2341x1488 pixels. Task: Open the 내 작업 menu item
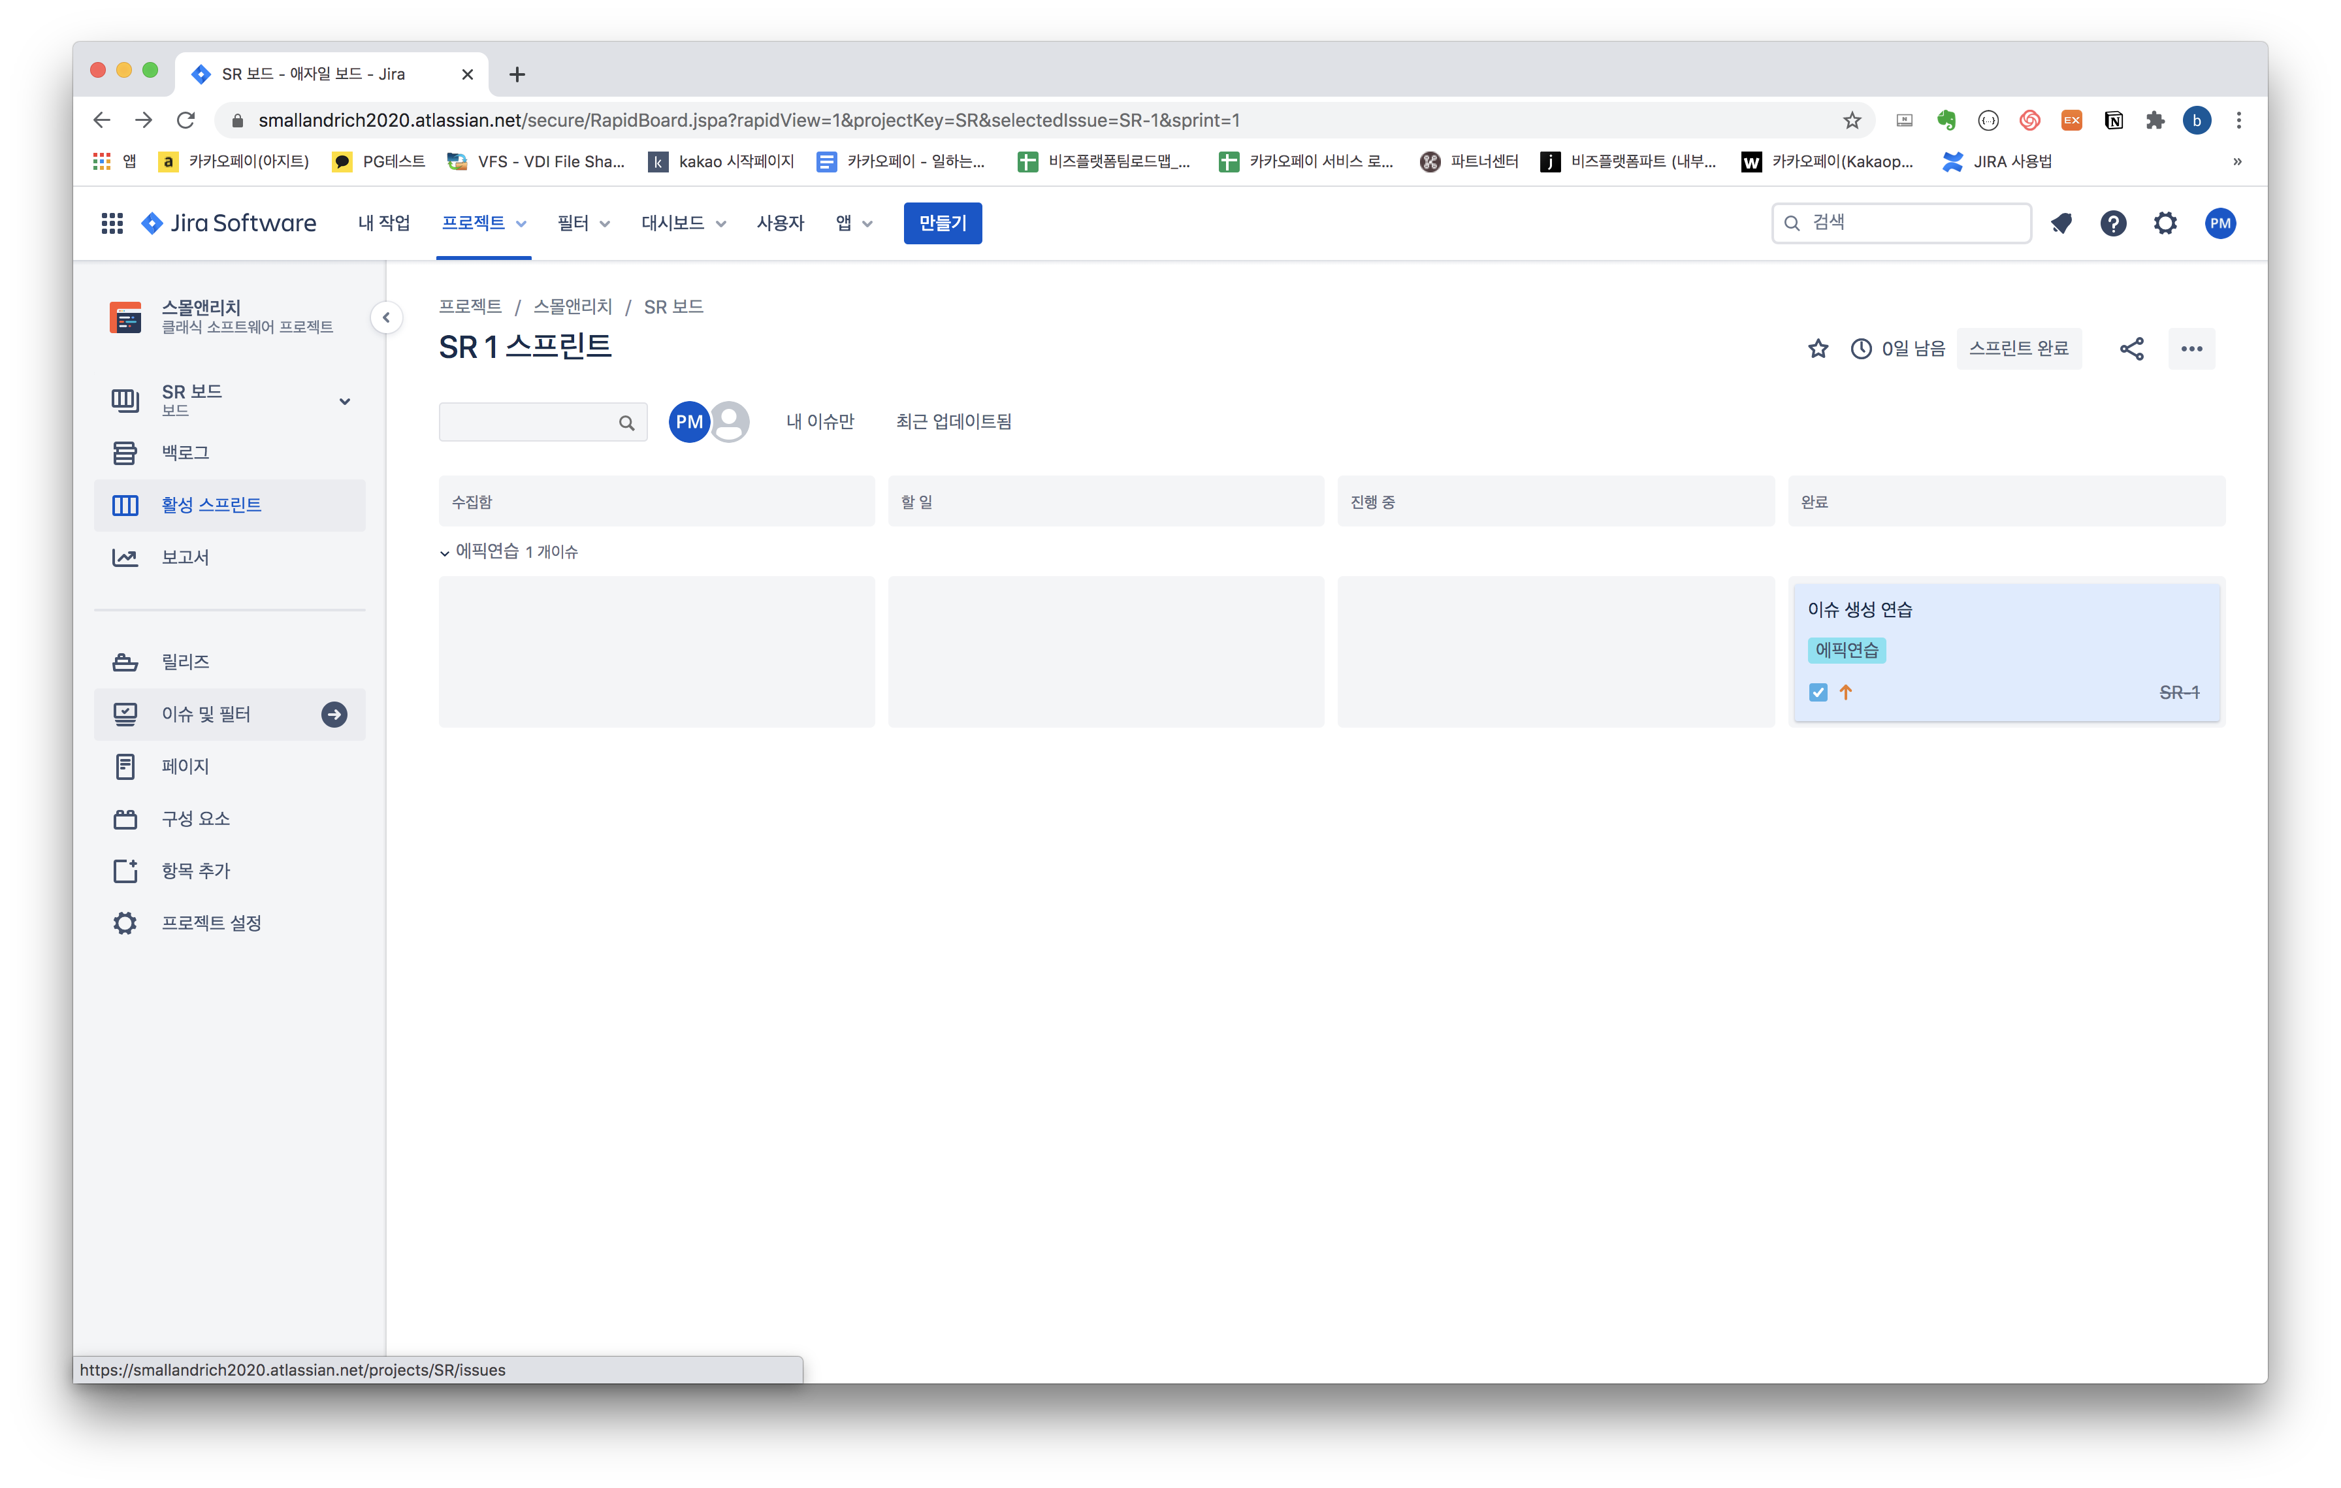(383, 223)
